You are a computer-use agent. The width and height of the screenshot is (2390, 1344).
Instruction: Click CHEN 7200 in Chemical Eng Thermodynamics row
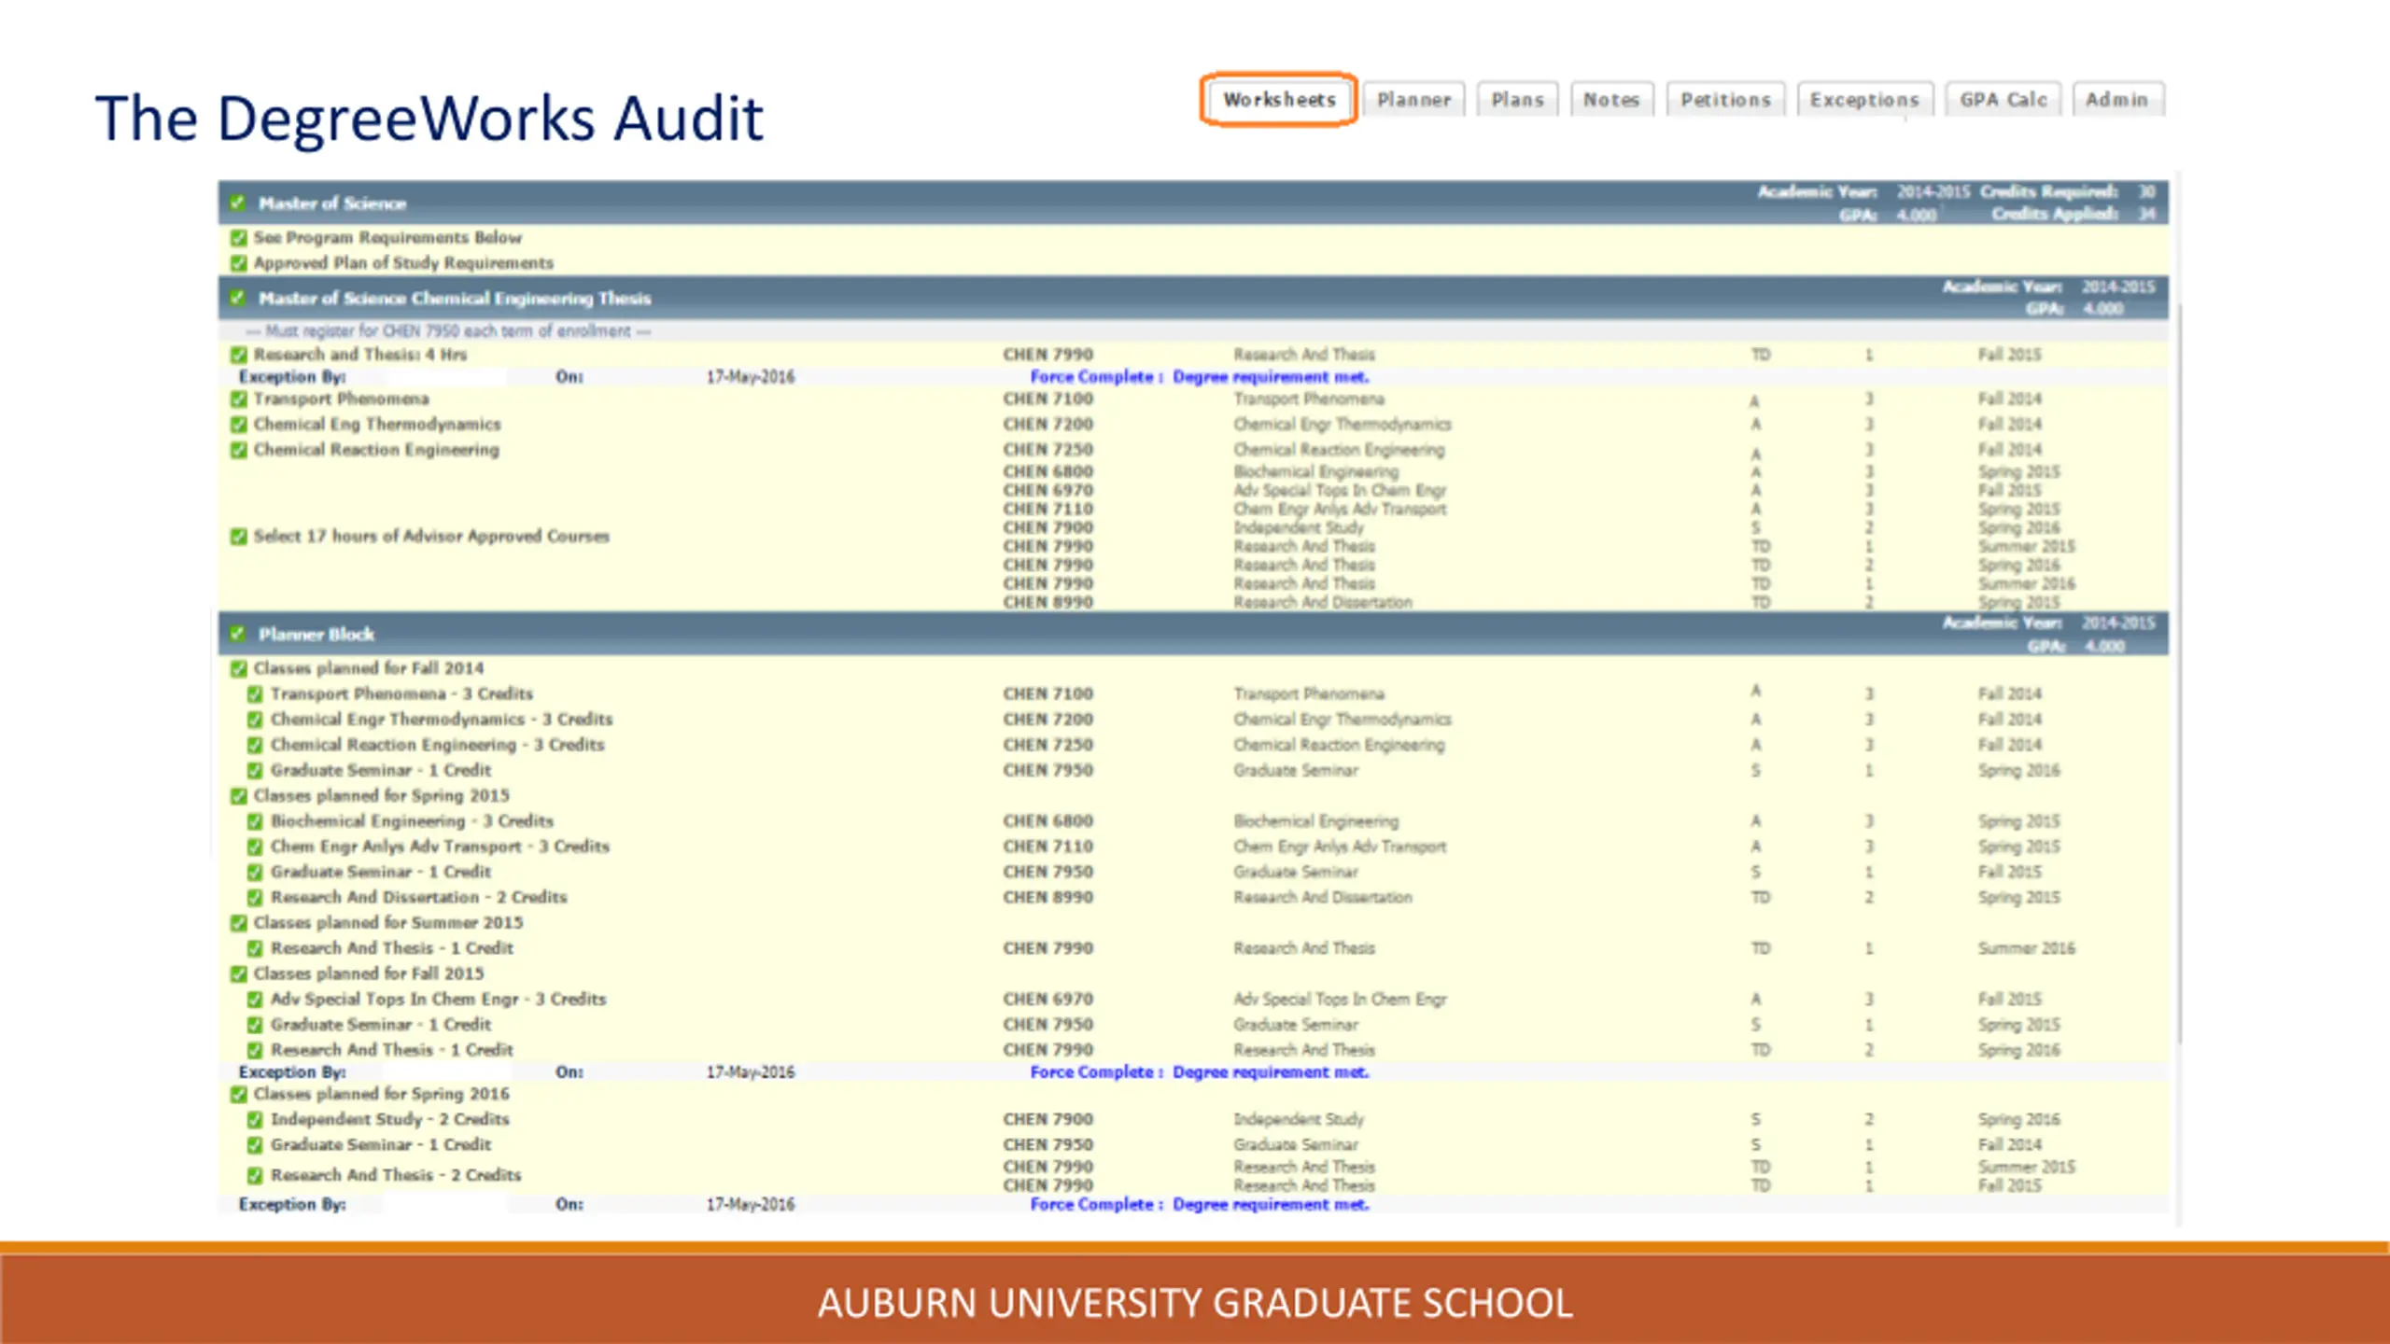click(1047, 425)
